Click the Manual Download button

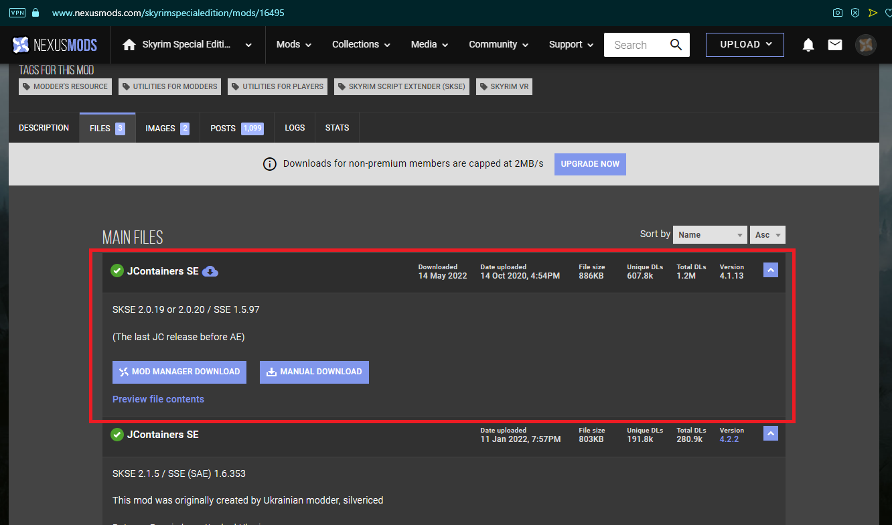314,372
